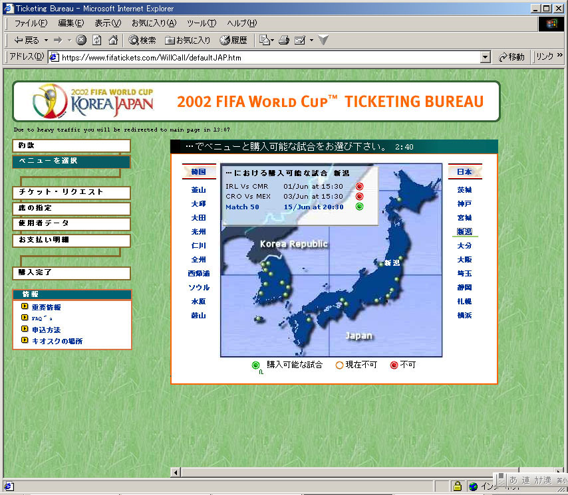Open the Edit button dropdown arrow

point(311,40)
